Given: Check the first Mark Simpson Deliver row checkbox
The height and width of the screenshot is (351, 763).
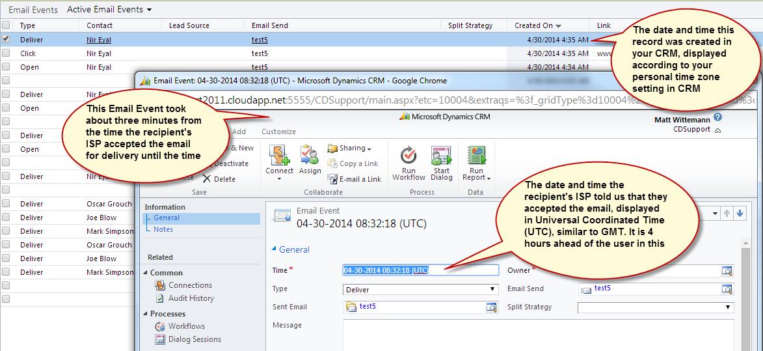Looking at the screenshot, I should 6,231.
